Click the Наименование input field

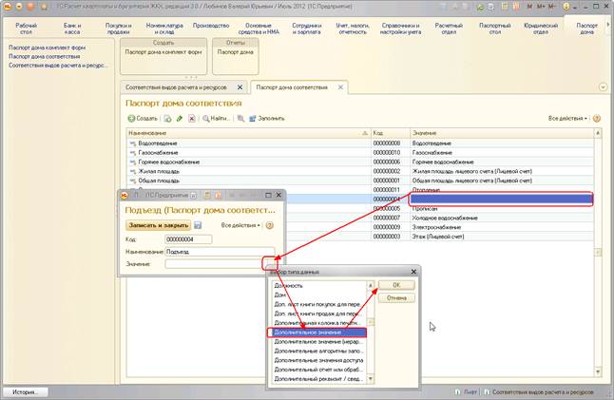[219, 252]
